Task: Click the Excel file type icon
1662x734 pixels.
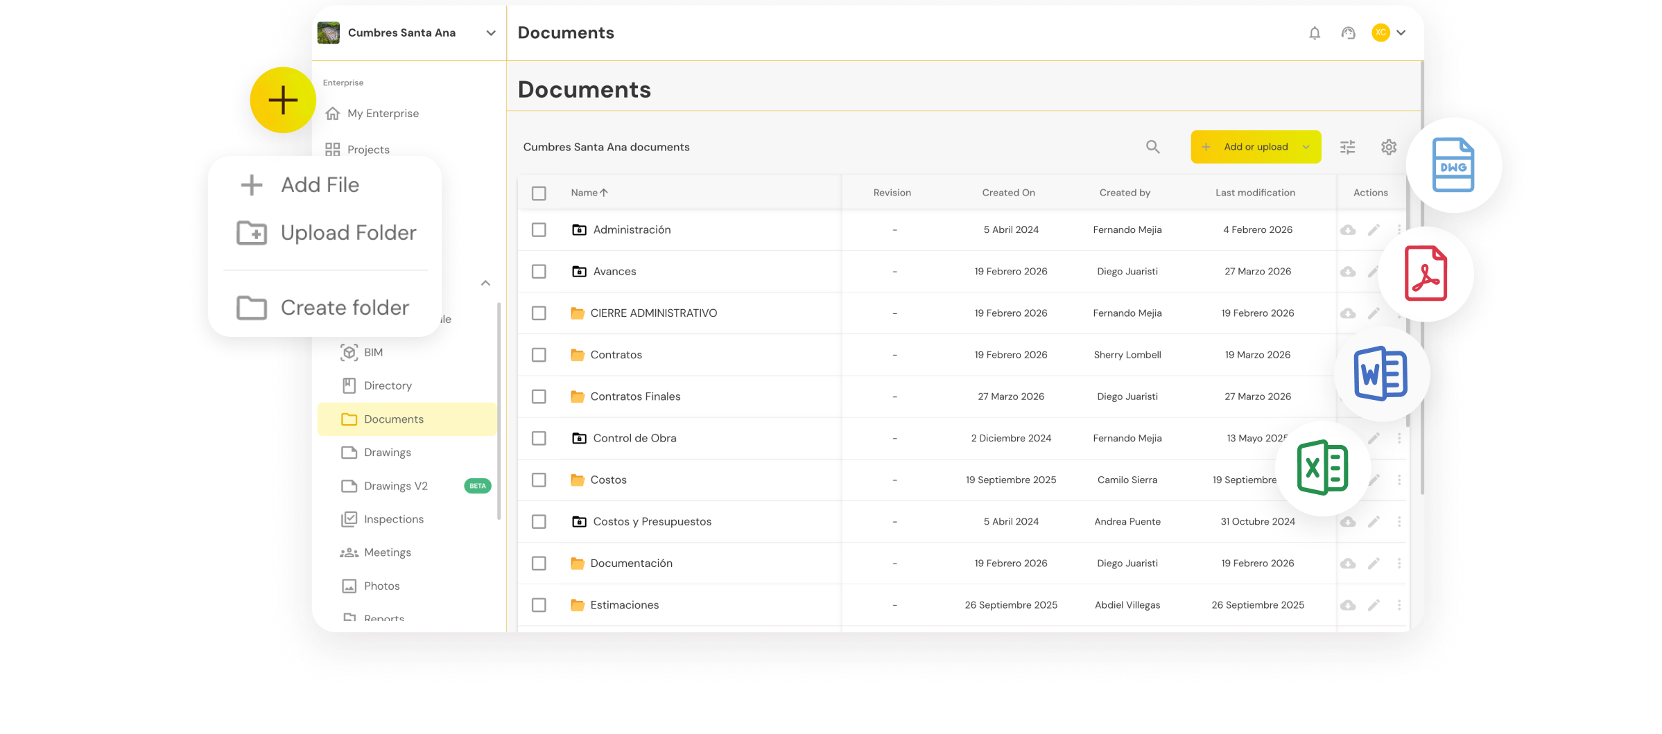Action: click(x=1322, y=468)
